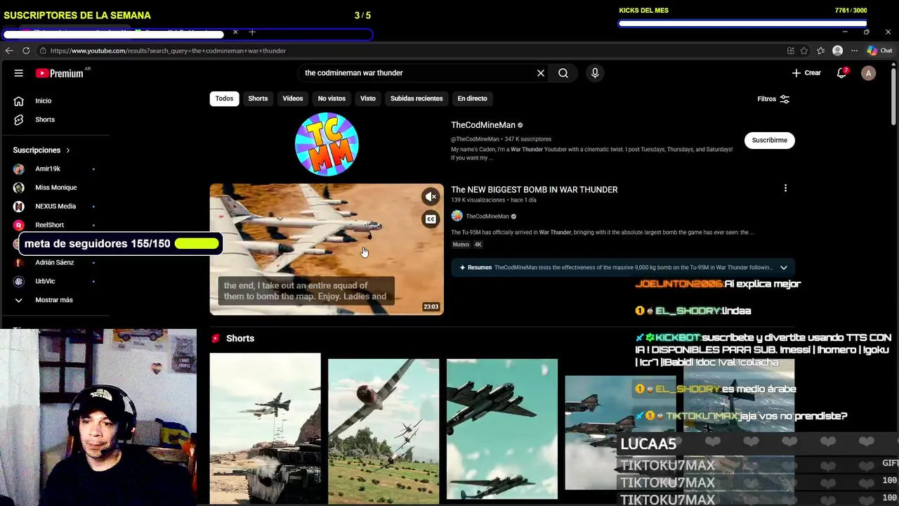The image size is (899, 506).
Task: Start voice search with the microphone
Action: [x=595, y=73]
